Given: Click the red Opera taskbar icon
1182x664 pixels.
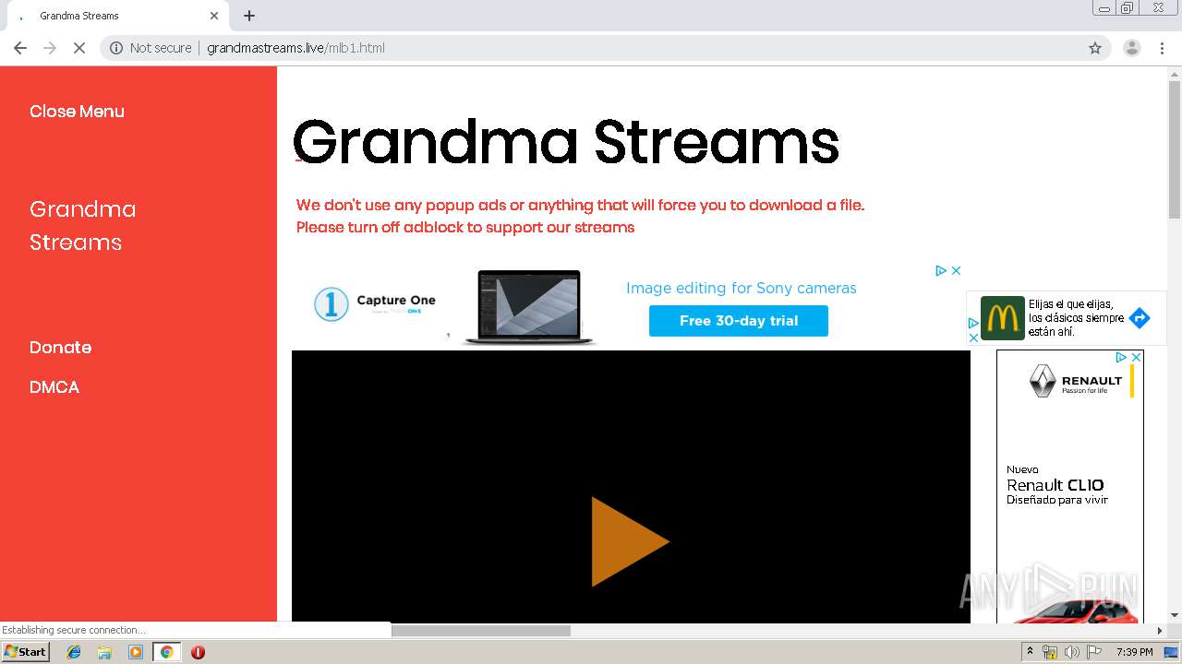Looking at the screenshot, I should (198, 652).
